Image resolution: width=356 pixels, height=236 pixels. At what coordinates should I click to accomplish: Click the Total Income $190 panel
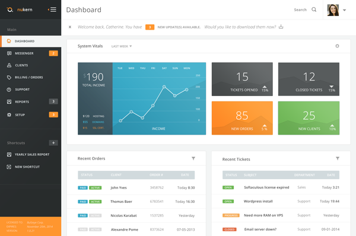[x=95, y=98]
